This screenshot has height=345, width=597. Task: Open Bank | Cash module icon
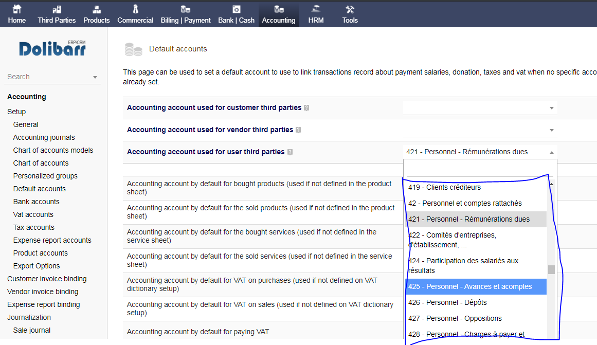(236, 9)
